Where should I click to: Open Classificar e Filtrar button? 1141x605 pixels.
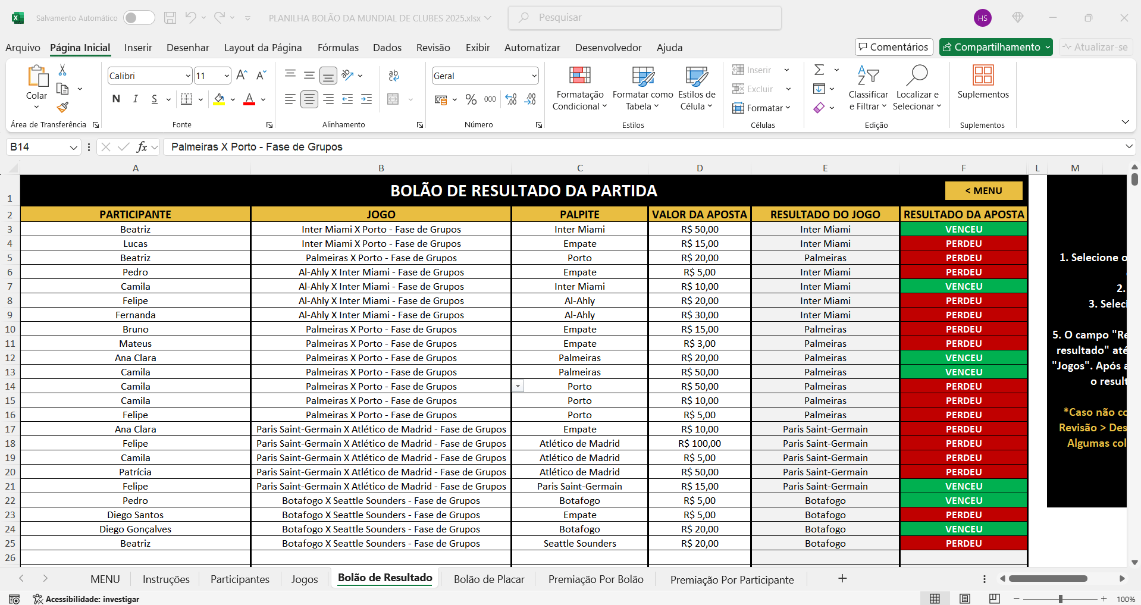click(x=868, y=88)
